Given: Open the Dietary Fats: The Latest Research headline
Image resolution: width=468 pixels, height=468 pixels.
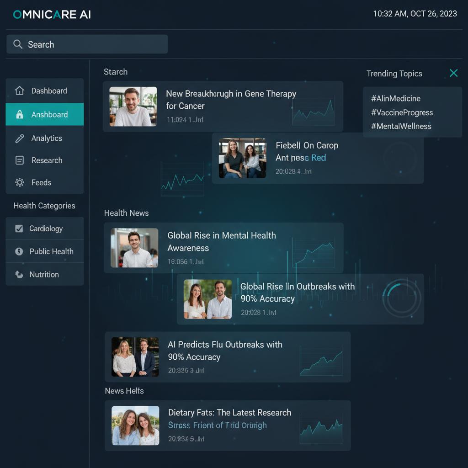Looking at the screenshot, I should click(x=229, y=413).
